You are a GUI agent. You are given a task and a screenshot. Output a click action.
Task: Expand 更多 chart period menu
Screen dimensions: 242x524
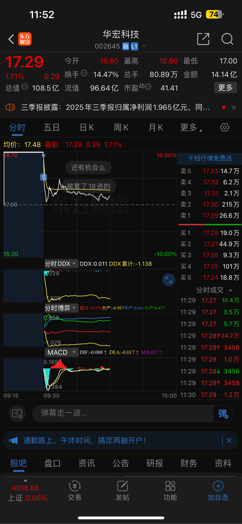pyautogui.click(x=191, y=128)
